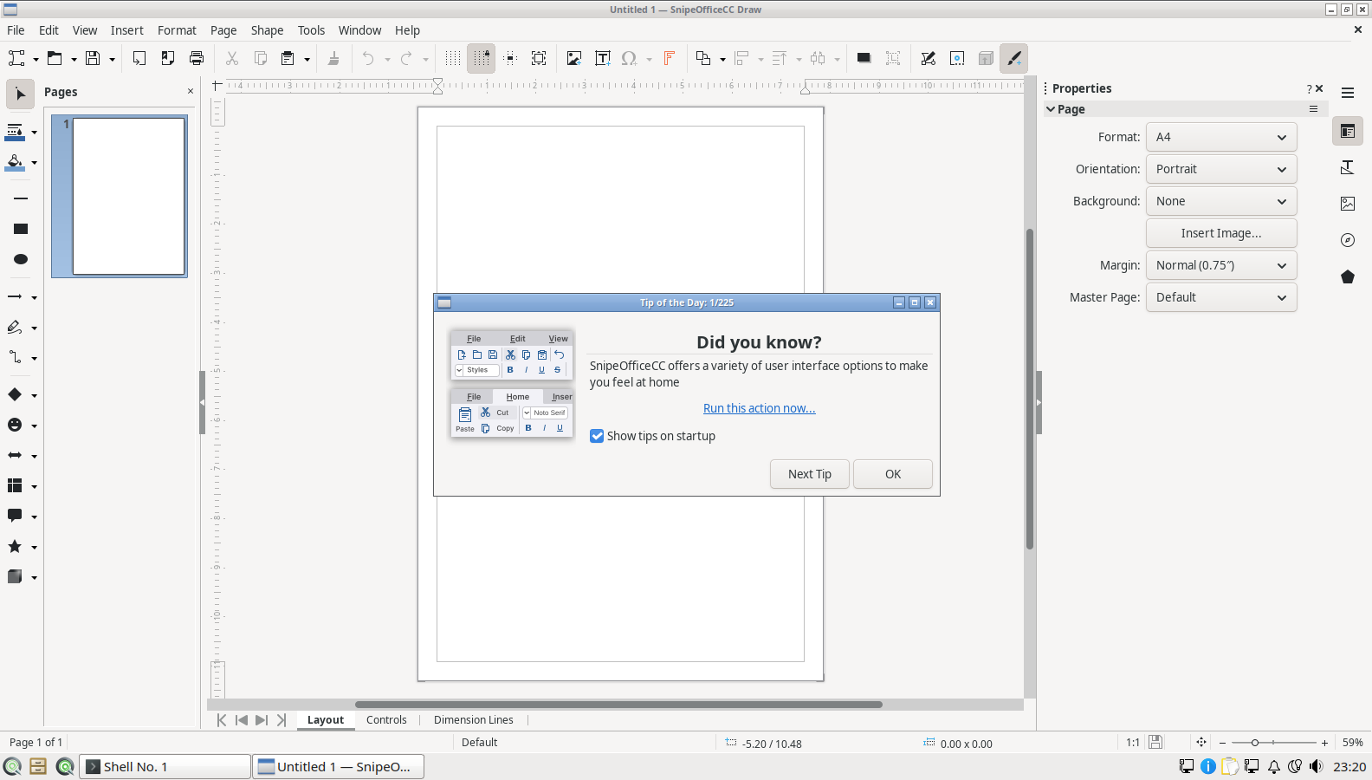Click the Insert Image... button
The width and height of the screenshot is (1372, 780).
coord(1221,233)
